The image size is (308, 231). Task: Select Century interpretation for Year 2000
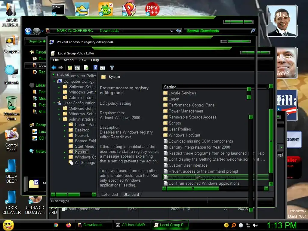pos(199,147)
